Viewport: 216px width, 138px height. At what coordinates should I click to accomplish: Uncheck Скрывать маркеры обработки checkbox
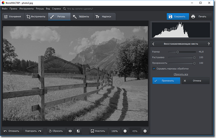coord(154,68)
